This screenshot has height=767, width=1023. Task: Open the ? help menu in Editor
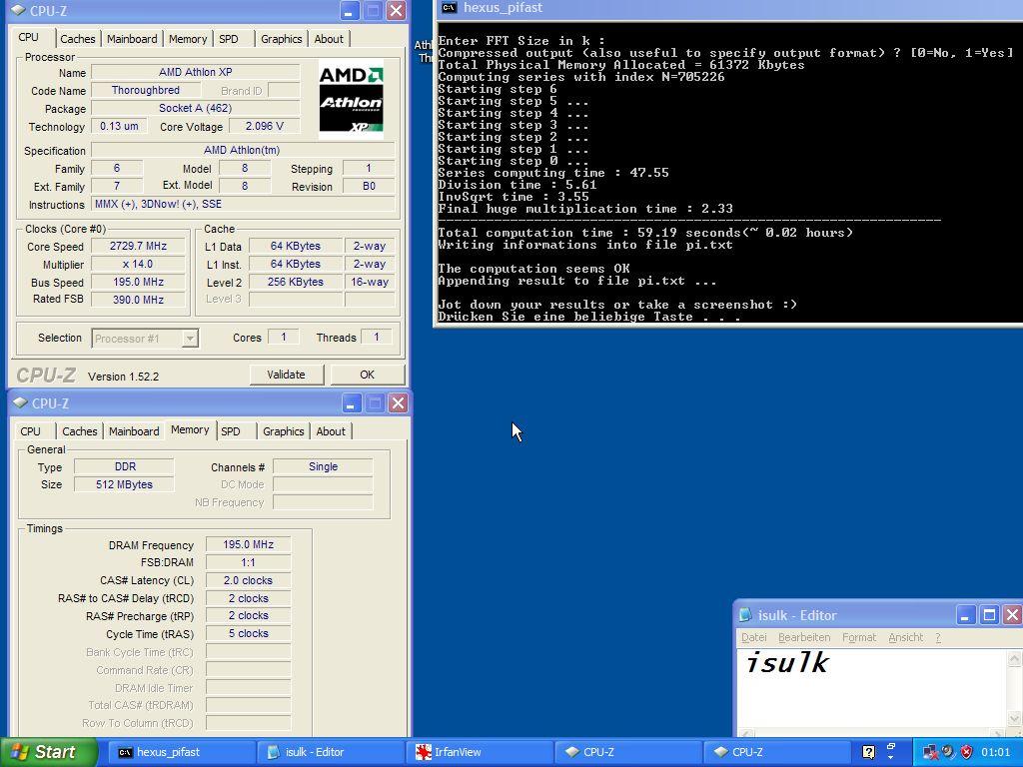tap(938, 637)
